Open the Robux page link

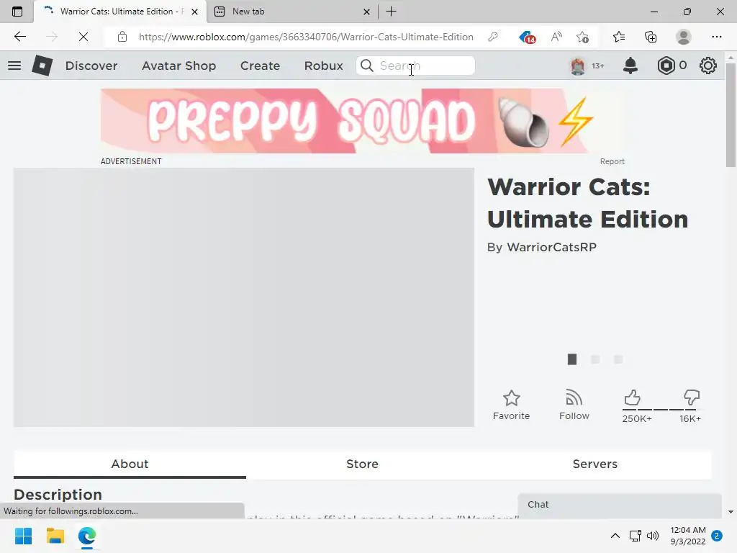pos(323,66)
